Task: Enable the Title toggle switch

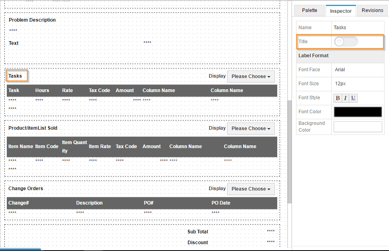Action: coord(345,42)
